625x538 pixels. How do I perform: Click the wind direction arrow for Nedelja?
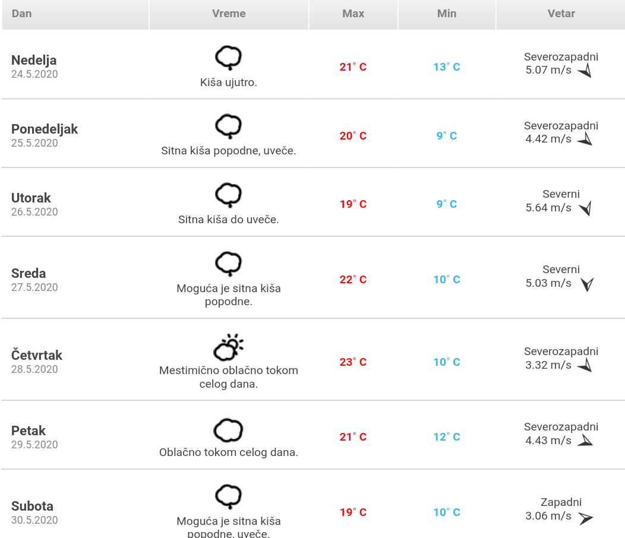coord(585,71)
